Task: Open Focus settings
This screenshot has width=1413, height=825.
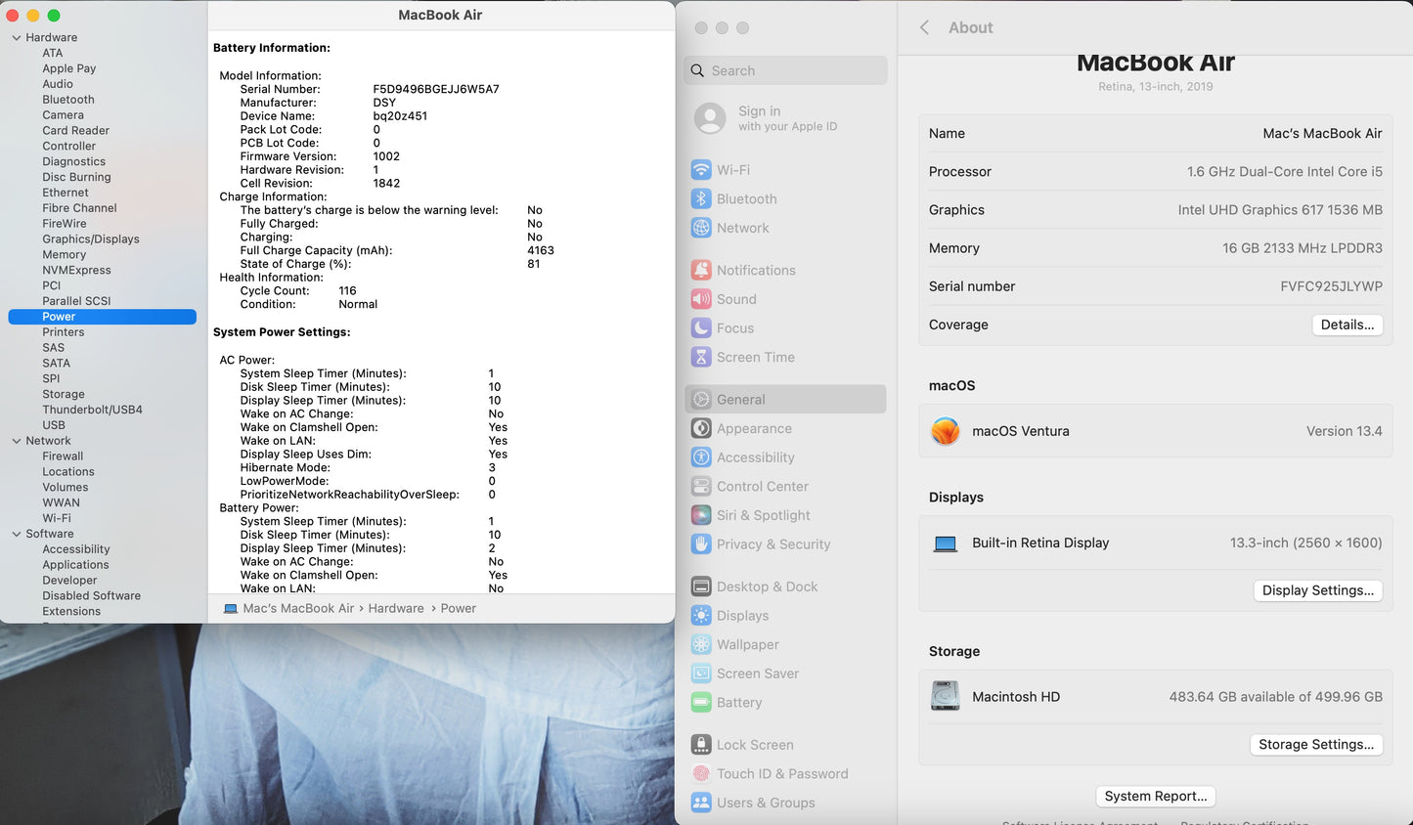Action: click(x=736, y=327)
